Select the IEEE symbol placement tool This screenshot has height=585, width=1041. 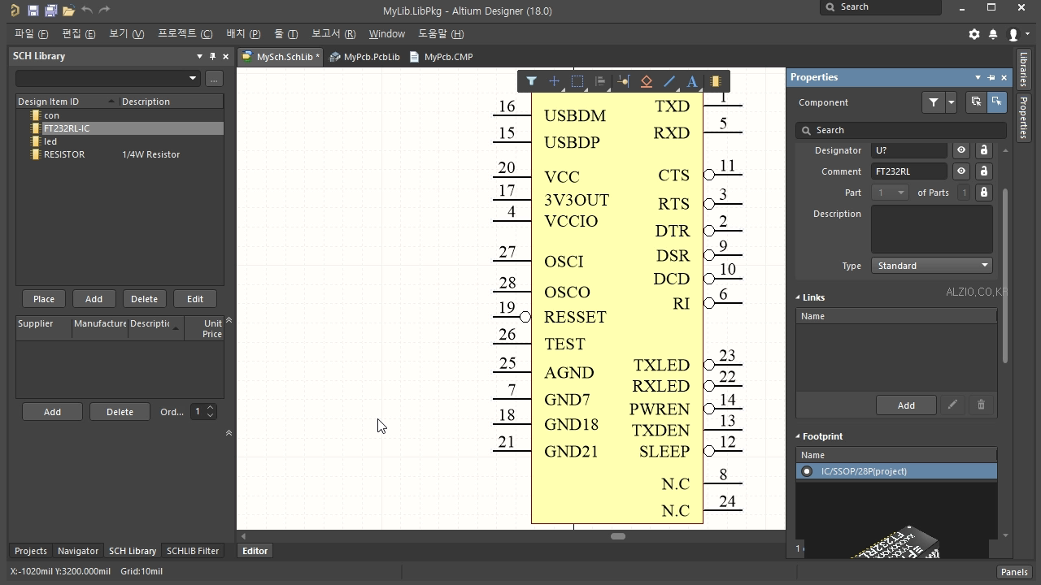coord(647,81)
